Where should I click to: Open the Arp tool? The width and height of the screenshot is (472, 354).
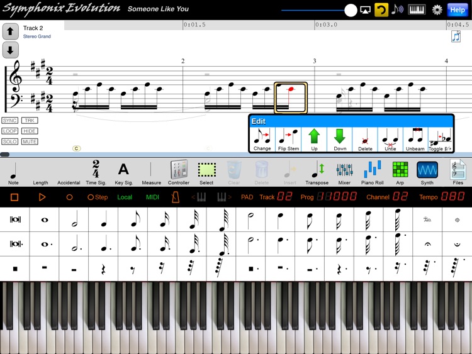pyautogui.click(x=400, y=173)
